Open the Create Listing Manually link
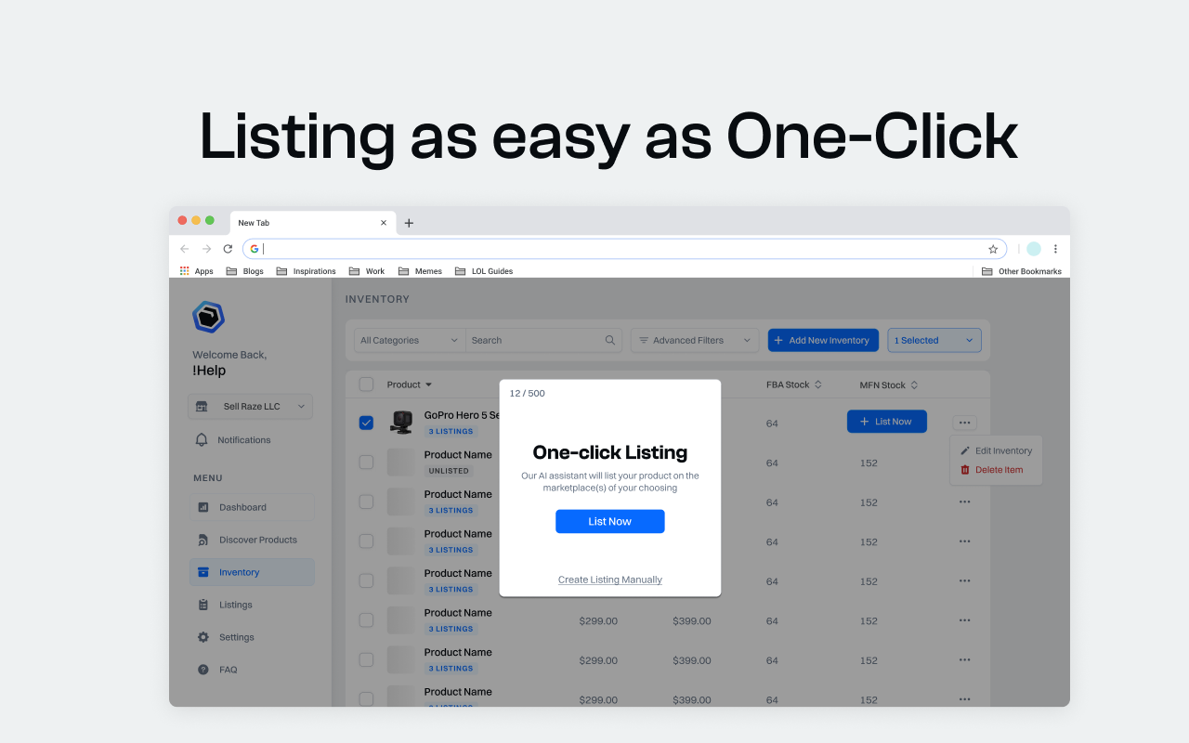This screenshot has width=1189, height=743. click(x=609, y=579)
